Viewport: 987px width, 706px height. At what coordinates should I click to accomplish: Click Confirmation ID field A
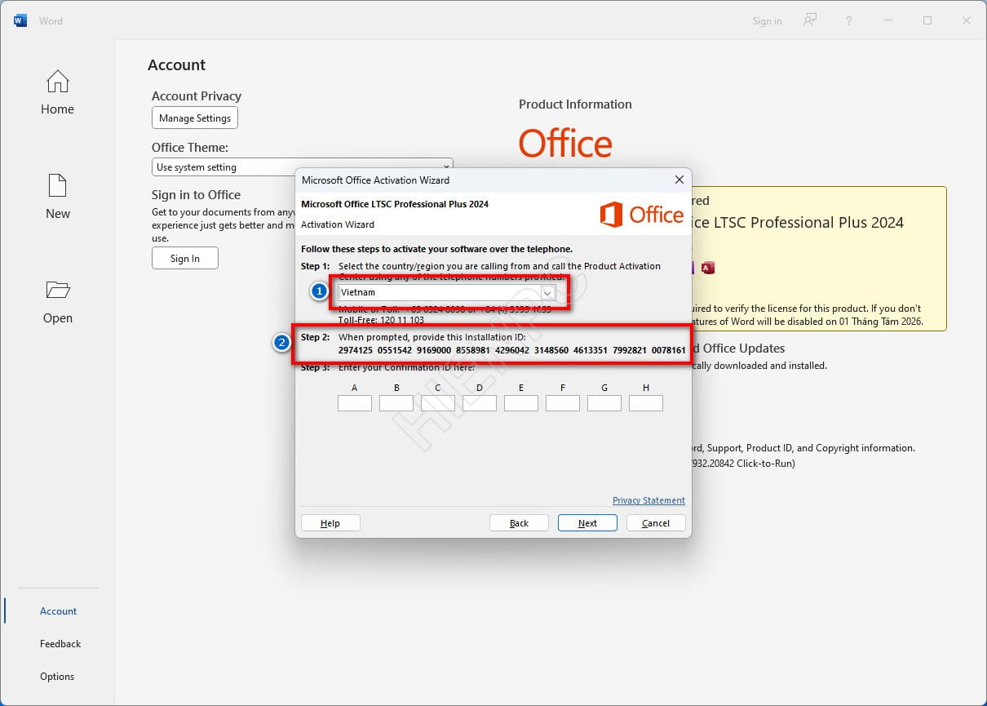355,403
